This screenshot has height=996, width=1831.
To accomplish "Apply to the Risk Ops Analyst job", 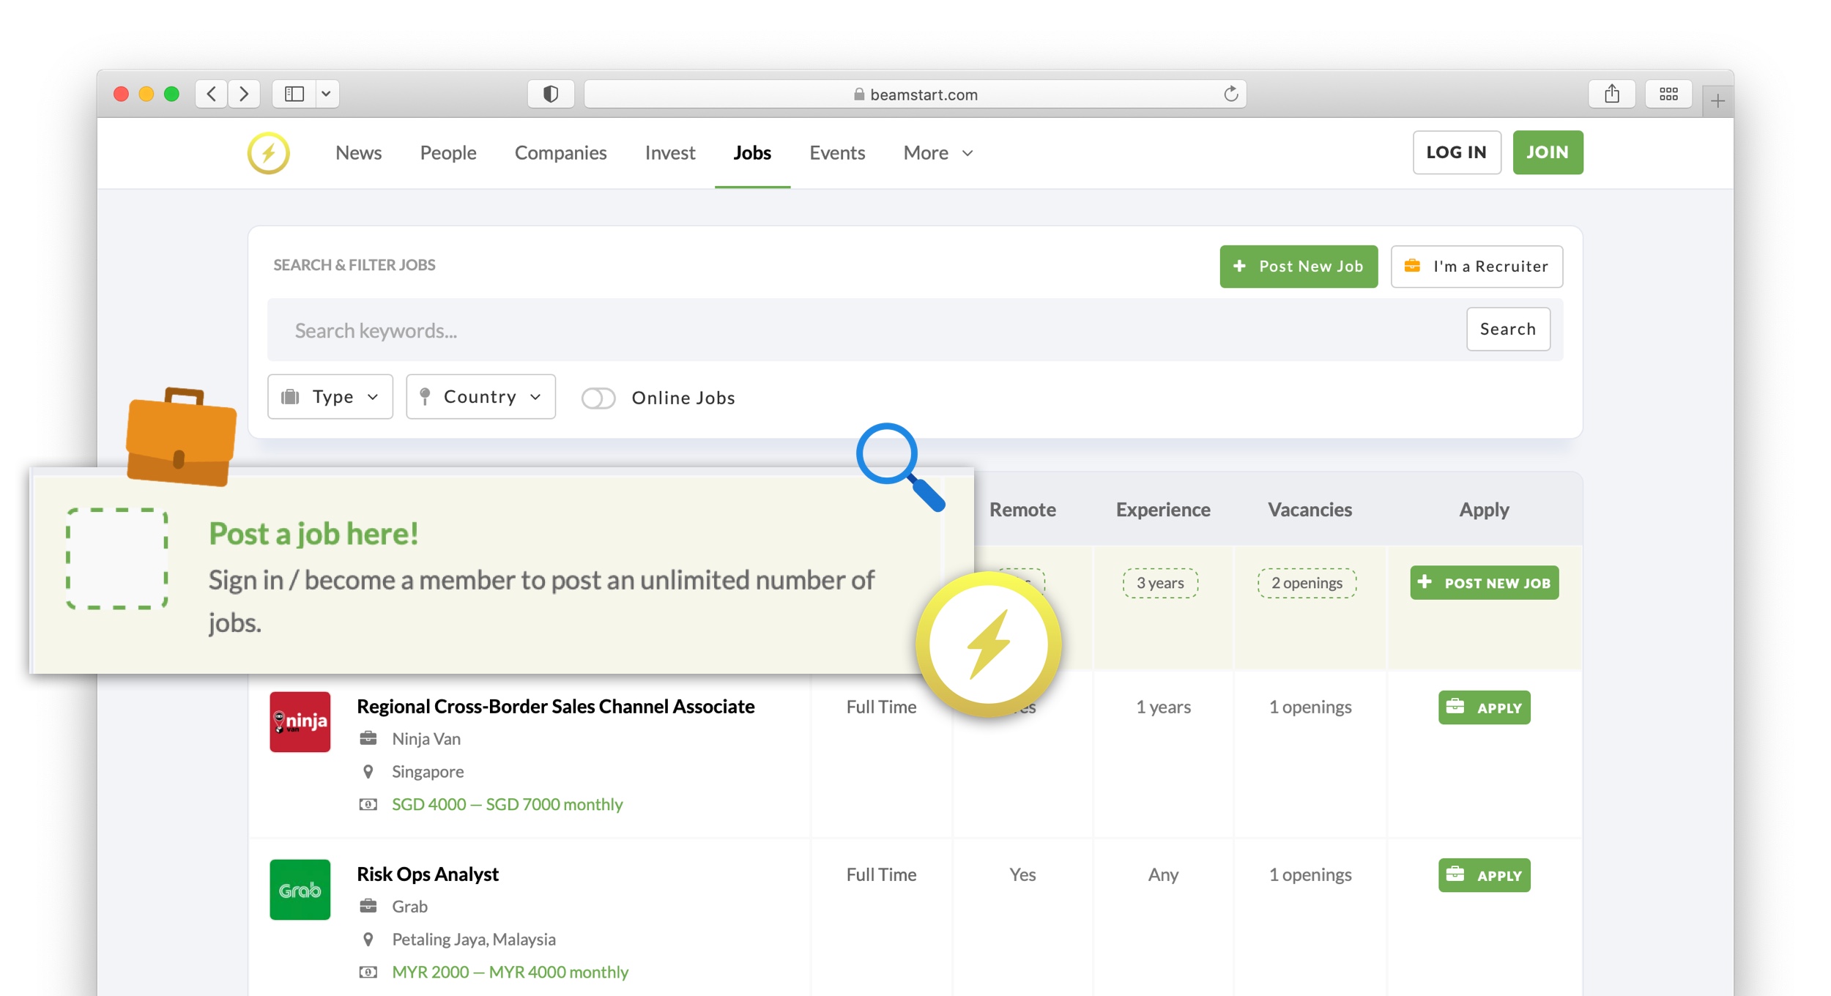I will click(1484, 875).
